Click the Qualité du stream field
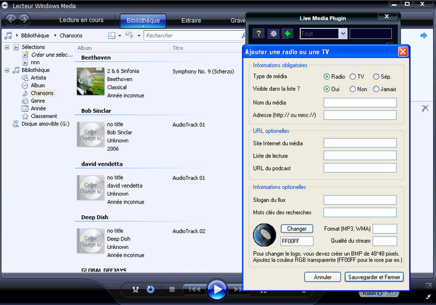The height and width of the screenshot is (305, 436). [385, 241]
